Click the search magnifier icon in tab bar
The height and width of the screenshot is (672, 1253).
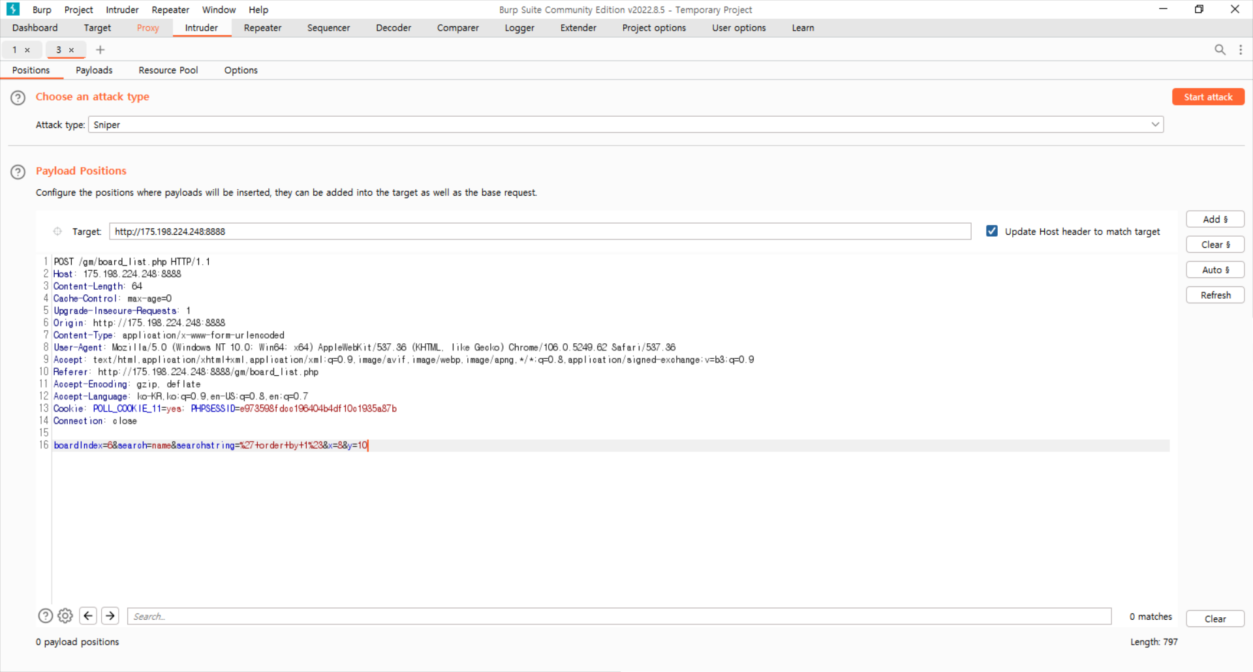point(1220,50)
